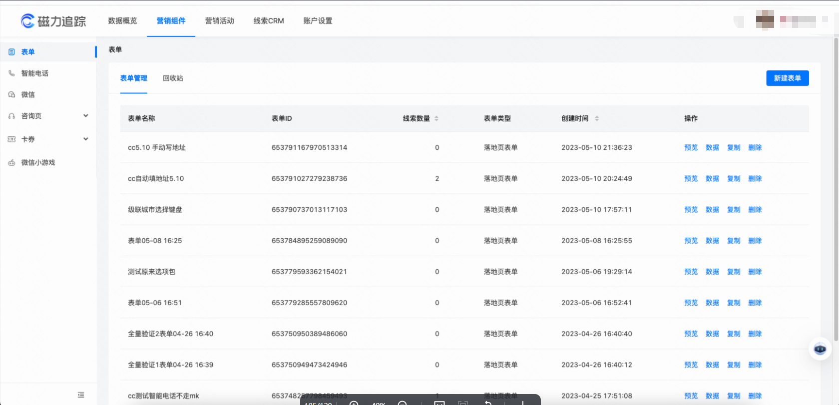The image size is (839, 405).
Task: Select the 营销组件 tab
Action: (x=171, y=21)
